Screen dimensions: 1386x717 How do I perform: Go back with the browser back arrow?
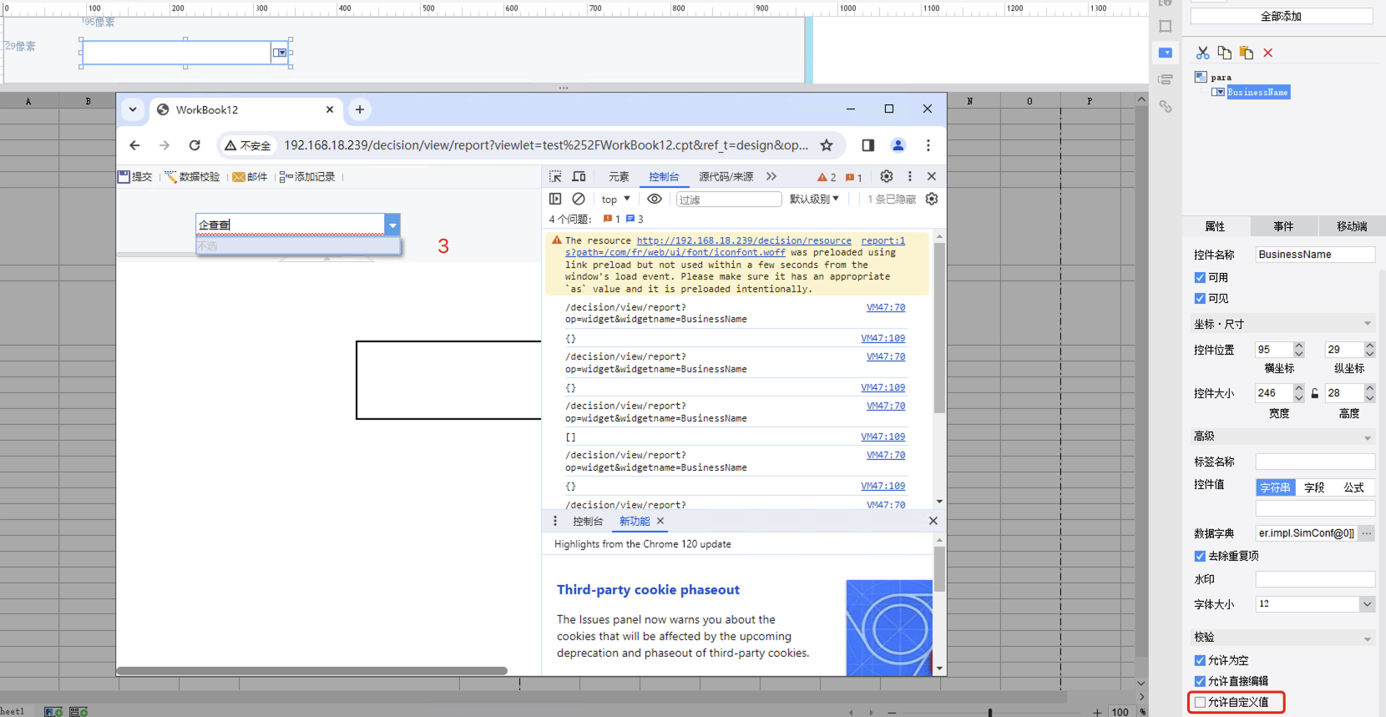coord(135,145)
